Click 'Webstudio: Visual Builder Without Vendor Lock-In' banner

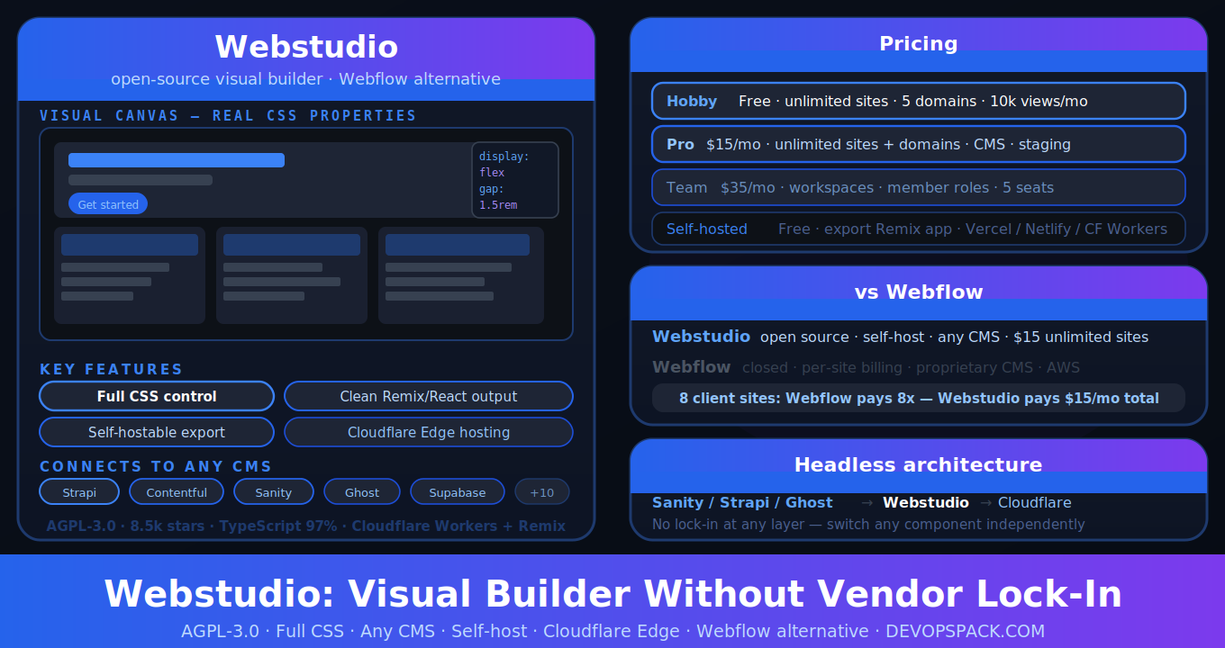[612, 594]
